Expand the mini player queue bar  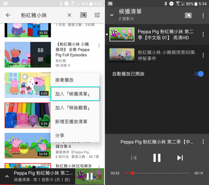7,176
